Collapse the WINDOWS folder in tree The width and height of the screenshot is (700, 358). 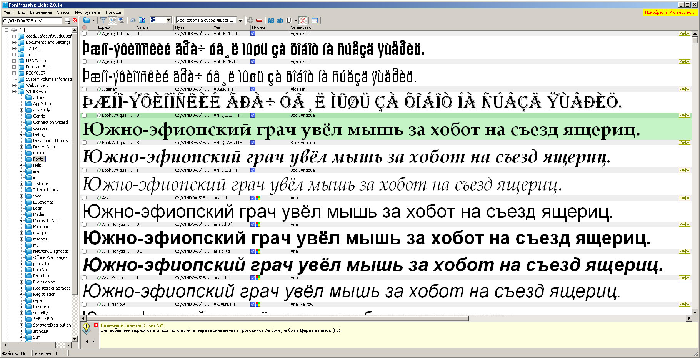point(14,91)
